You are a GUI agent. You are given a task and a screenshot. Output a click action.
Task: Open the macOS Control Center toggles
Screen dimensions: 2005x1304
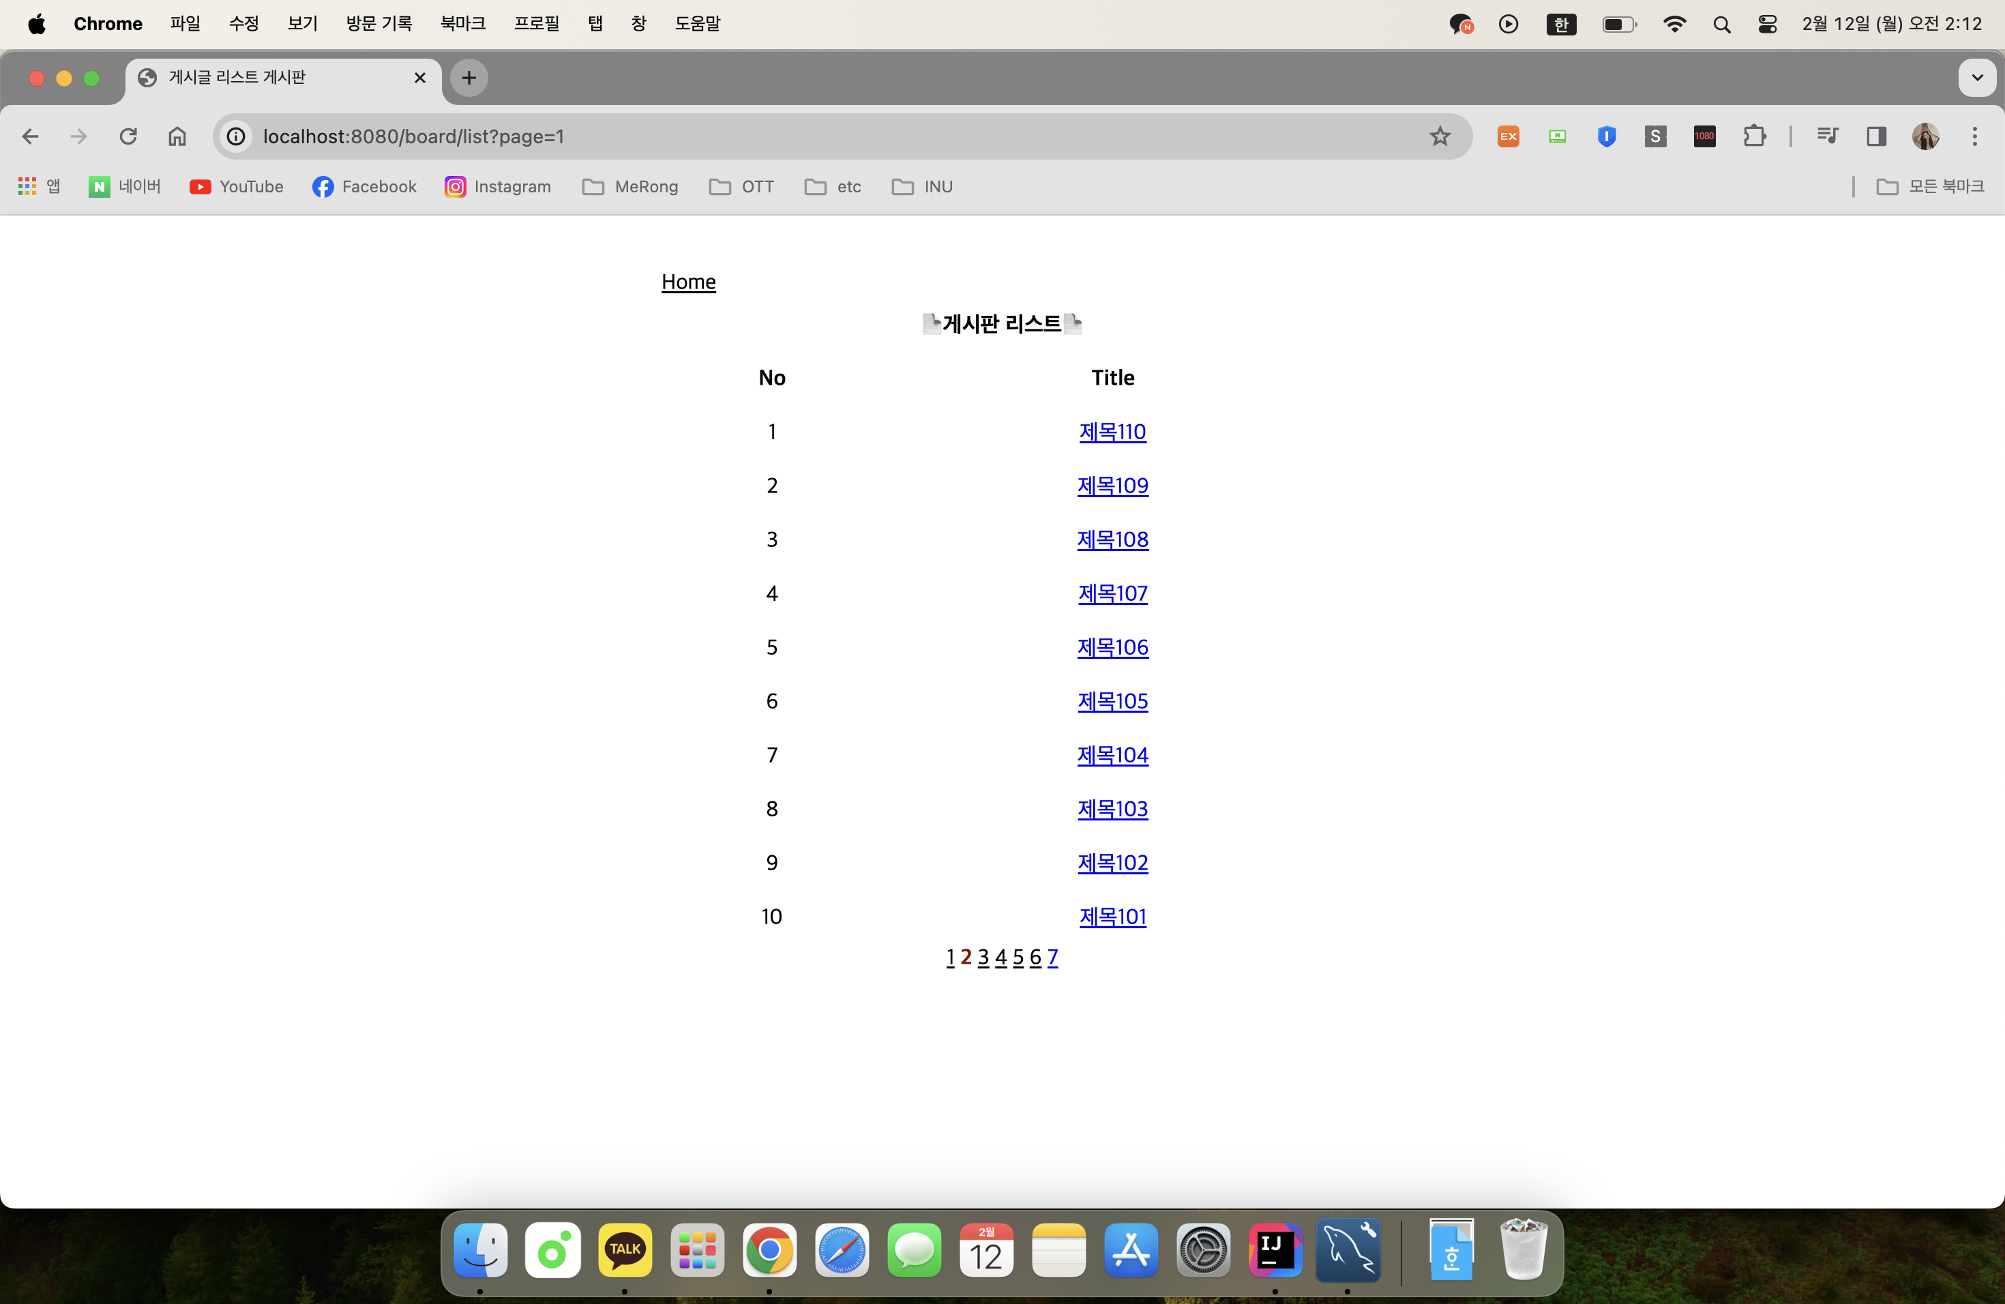1768,25
